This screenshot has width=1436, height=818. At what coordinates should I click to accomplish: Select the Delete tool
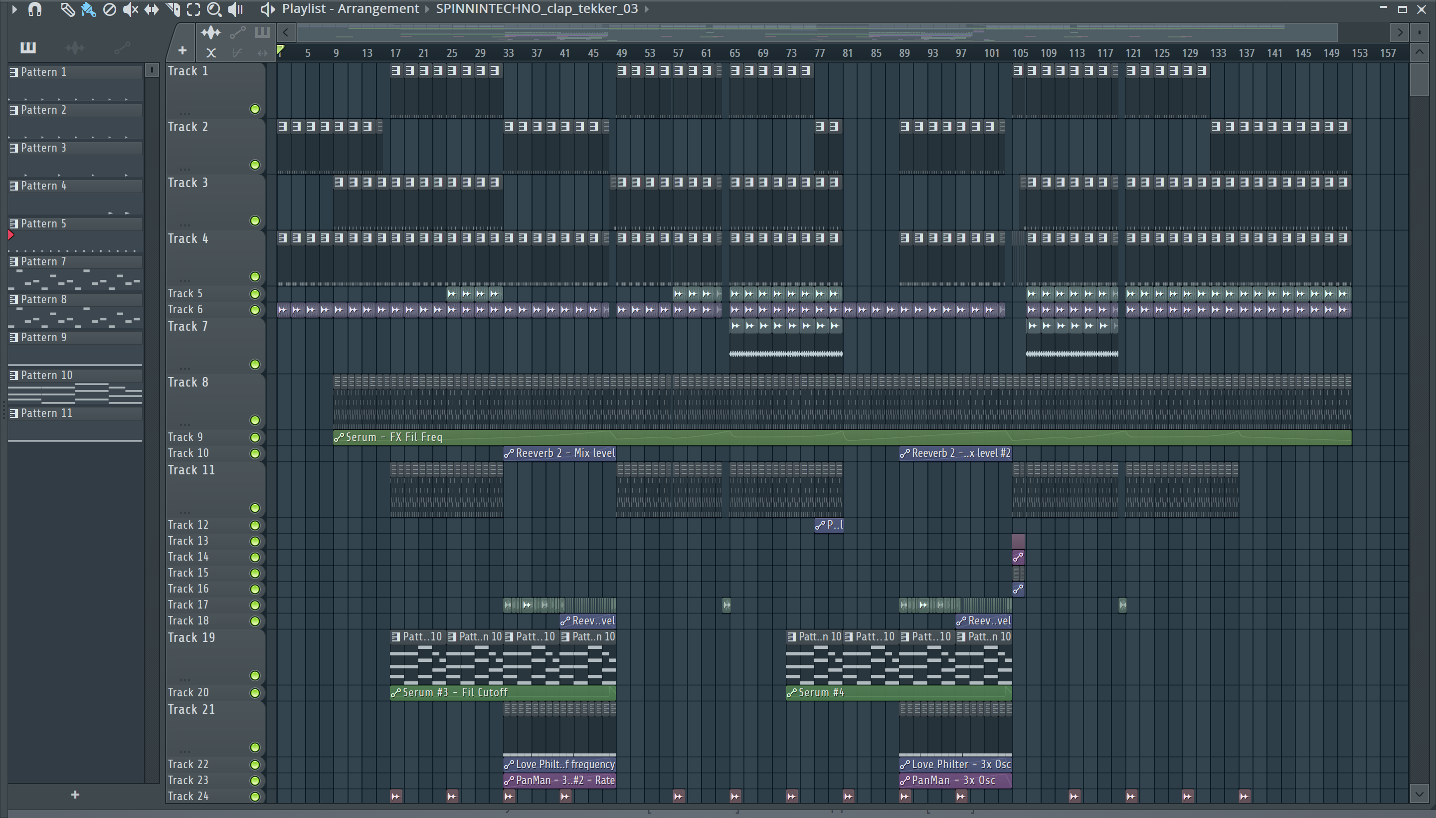(110, 9)
